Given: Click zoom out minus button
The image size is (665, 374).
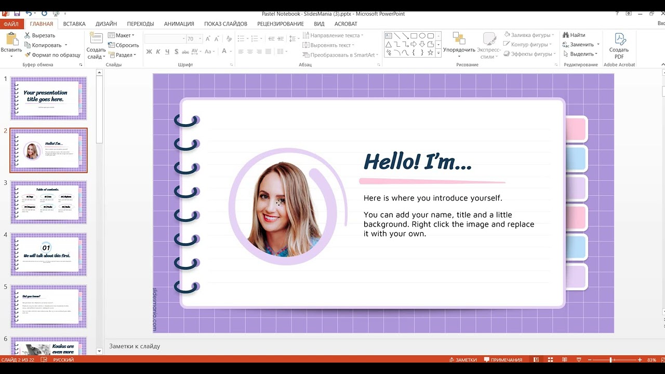Looking at the screenshot, I should point(589,359).
